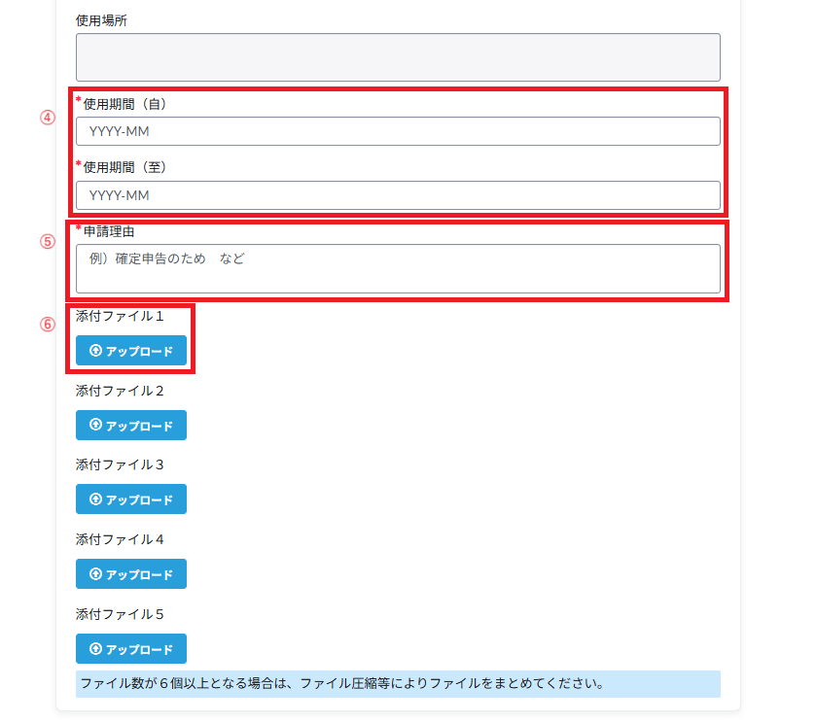Click the blue file-count notice text

click(342, 683)
